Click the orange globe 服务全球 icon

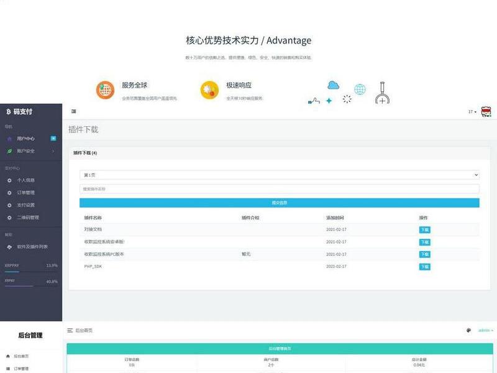tap(105, 90)
